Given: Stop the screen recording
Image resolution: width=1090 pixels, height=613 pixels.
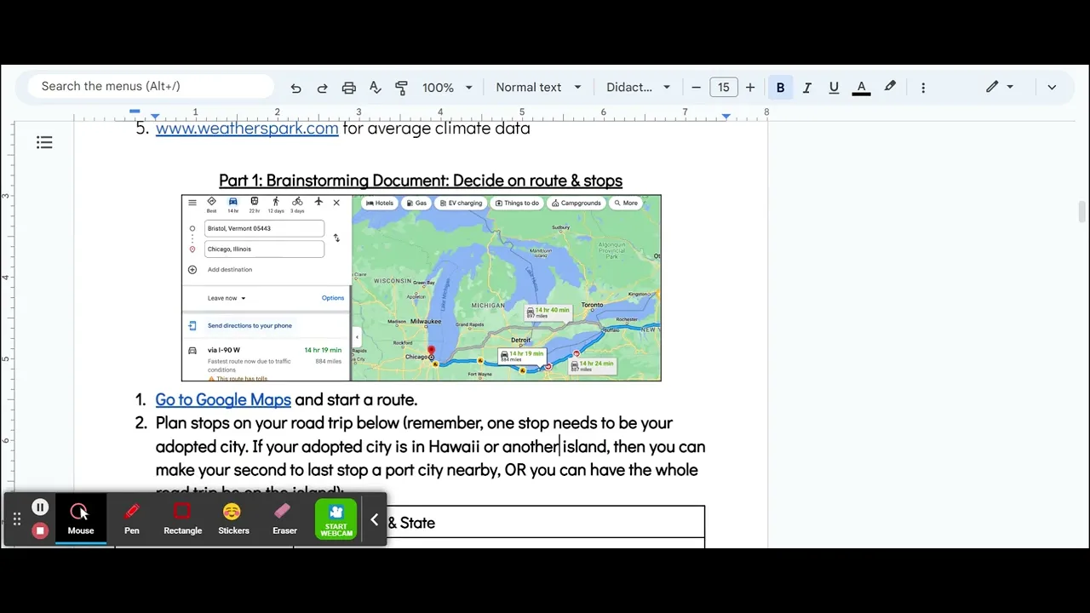Looking at the screenshot, I should (40, 530).
